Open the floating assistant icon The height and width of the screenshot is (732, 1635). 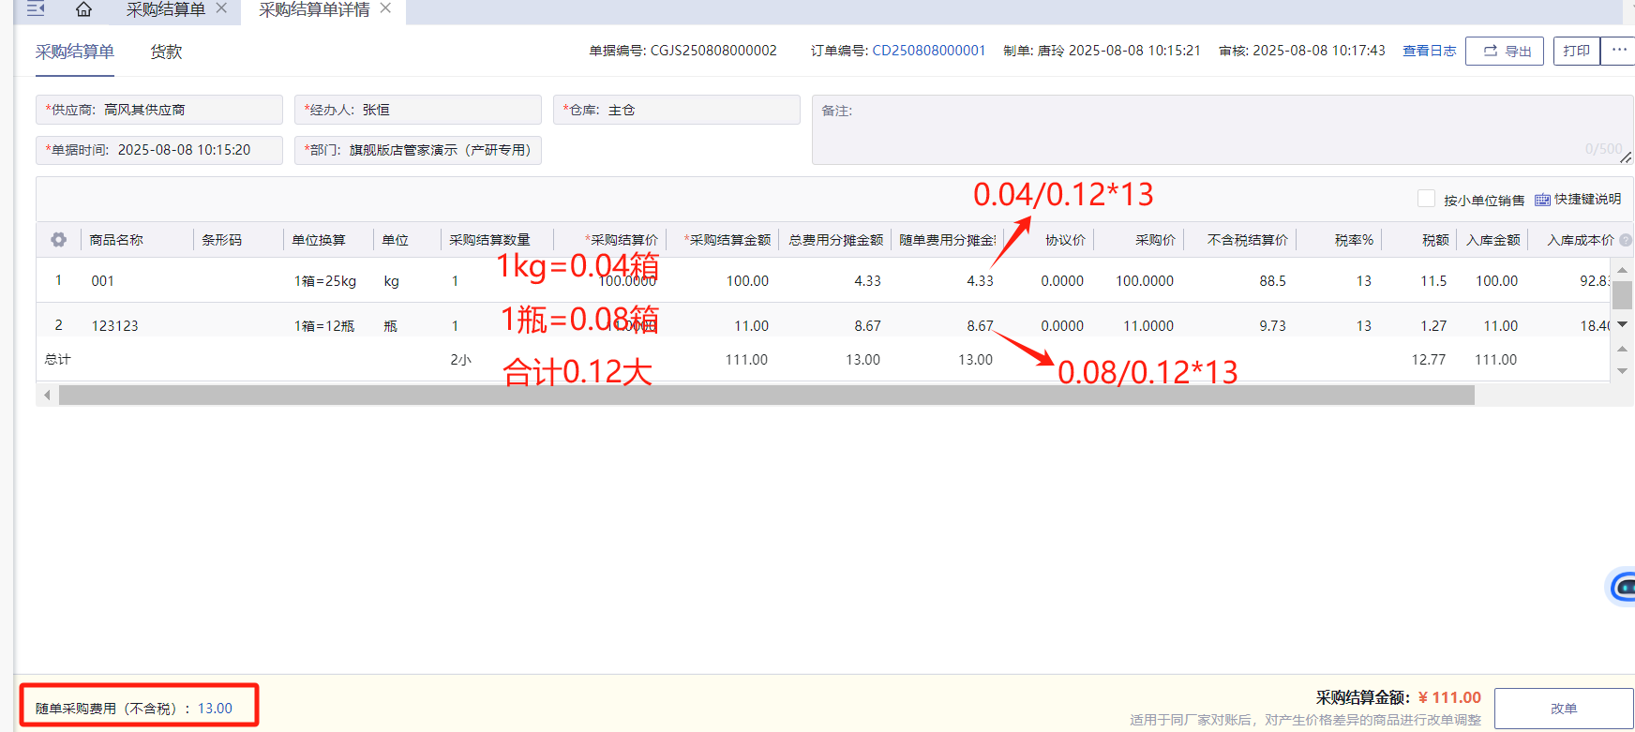pos(1623,588)
